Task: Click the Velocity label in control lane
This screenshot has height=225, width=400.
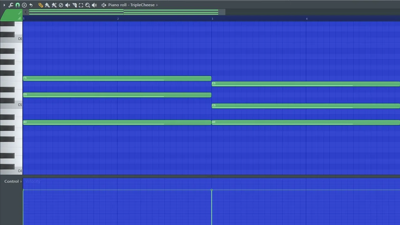Action: click(x=33, y=181)
